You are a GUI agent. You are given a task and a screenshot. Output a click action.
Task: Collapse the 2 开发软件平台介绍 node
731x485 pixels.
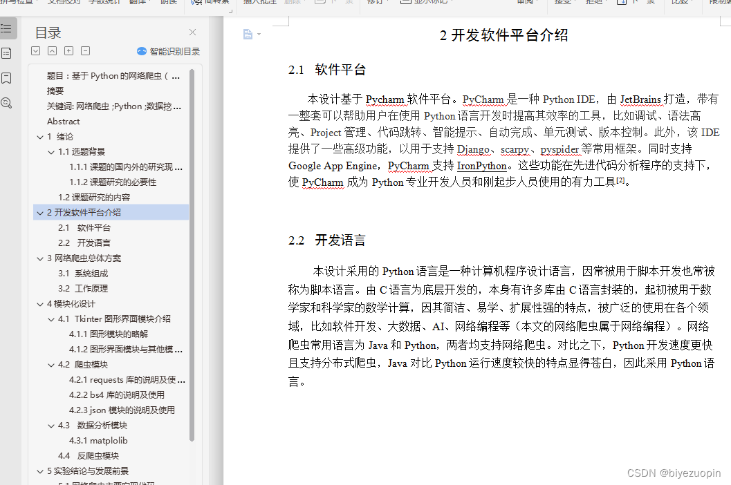pos(40,213)
